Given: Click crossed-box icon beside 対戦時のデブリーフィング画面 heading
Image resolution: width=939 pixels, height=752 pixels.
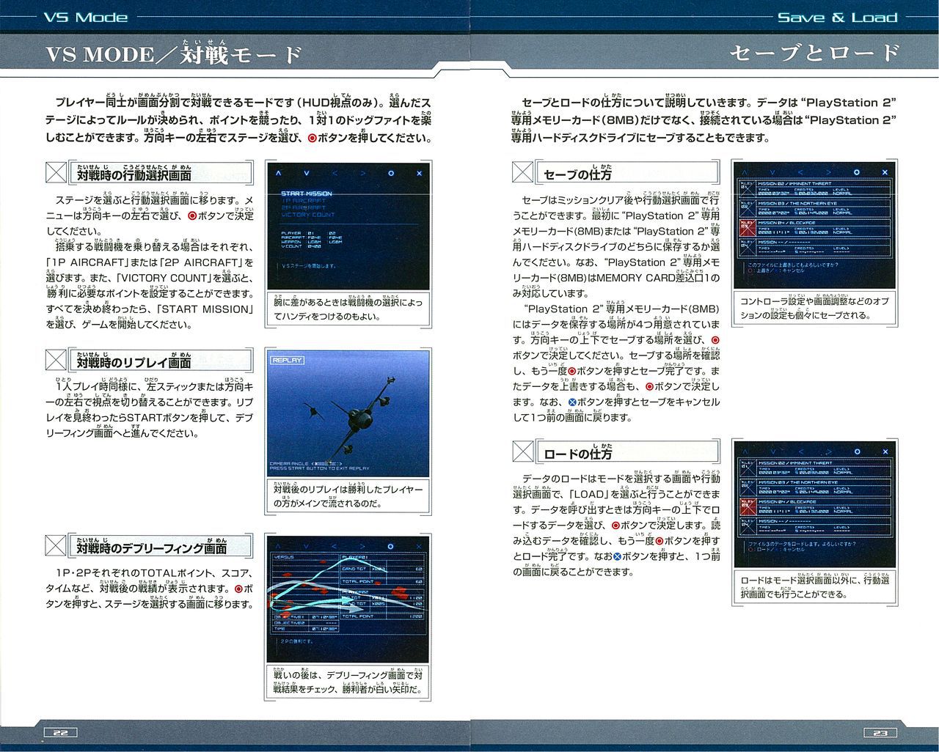Looking at the screenshot, I should (x=56, y=545).
